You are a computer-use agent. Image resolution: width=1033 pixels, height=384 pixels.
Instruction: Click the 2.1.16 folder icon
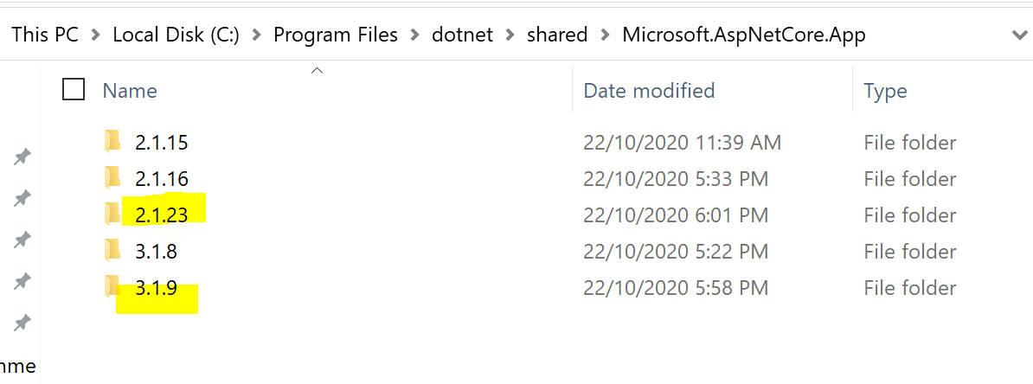(x=112, y=178)
